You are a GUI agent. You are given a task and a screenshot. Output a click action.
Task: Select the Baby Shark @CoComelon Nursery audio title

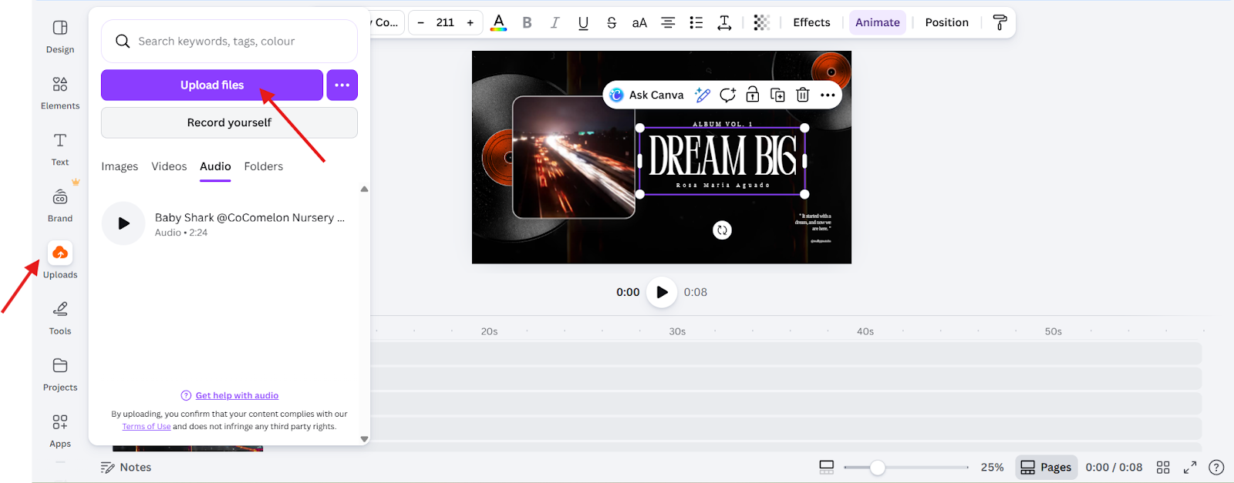pos(250,218)
